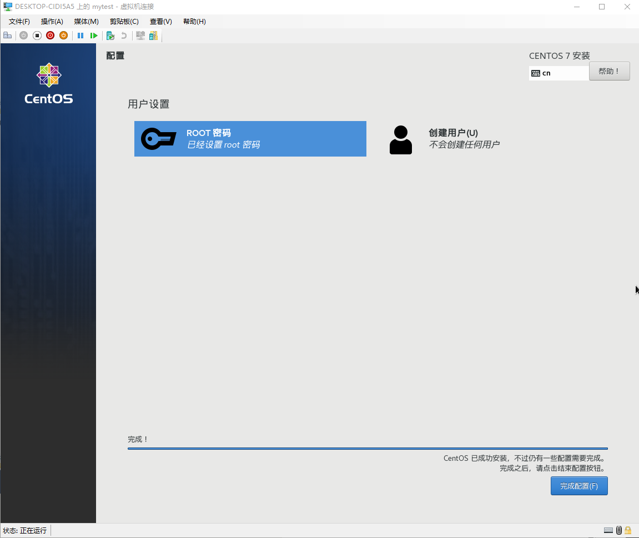Click the 完成配置(F) button
The image size is (639, 538).
coord(579,486)
